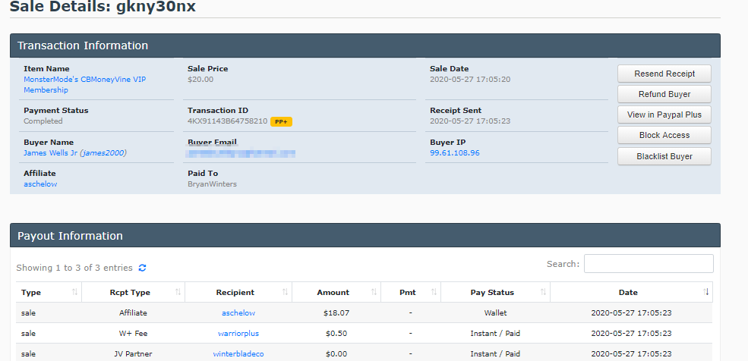This screenshot has width=748, height=361.
Task: Click the Transaction Information panel header
Action: click(365, 46)
